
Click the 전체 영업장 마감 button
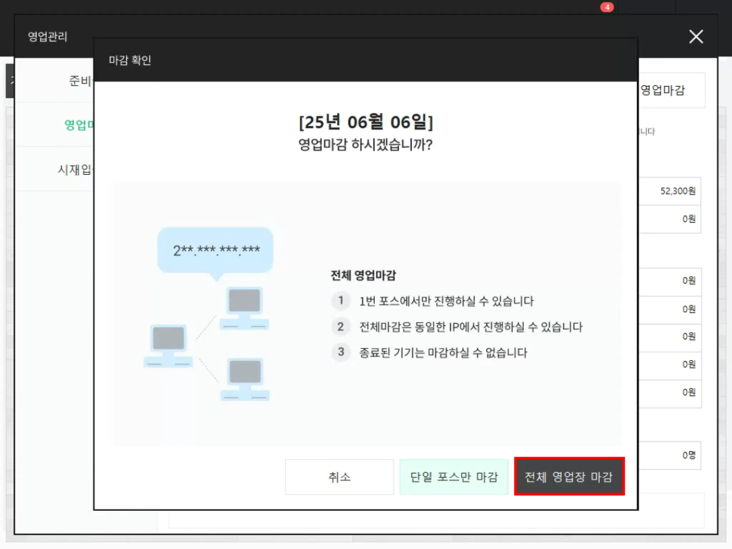pyautogui.click(x=569, y=476)
